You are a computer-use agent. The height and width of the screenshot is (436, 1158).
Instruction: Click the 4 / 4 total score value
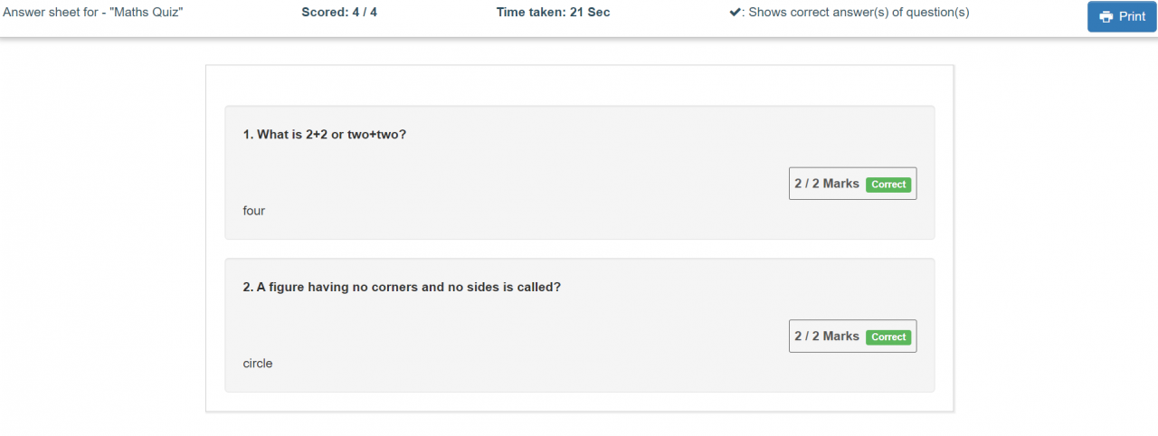365,13
